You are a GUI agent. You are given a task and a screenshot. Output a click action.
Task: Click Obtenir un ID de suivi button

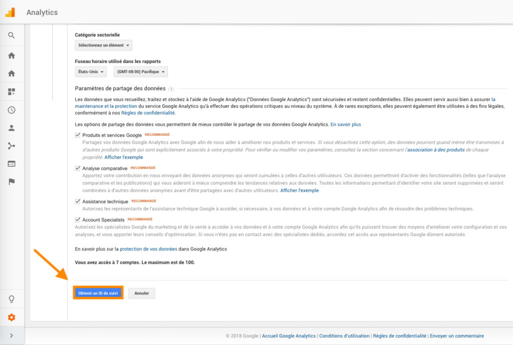point(98,293)
